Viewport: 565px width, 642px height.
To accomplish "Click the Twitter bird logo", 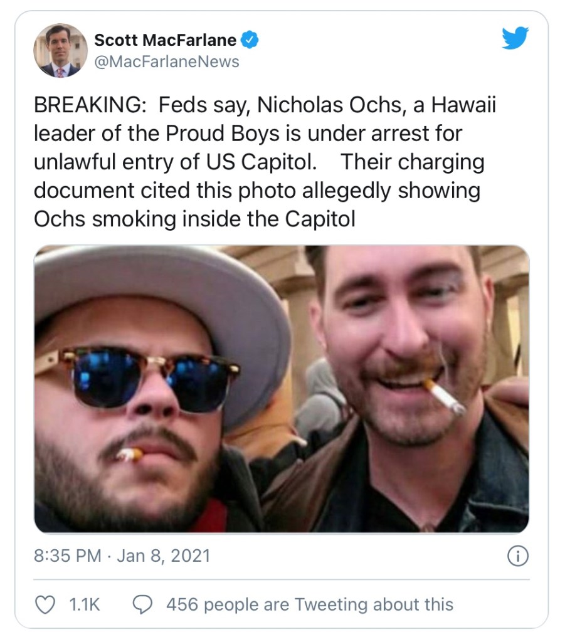I will (x=515, y=40).
